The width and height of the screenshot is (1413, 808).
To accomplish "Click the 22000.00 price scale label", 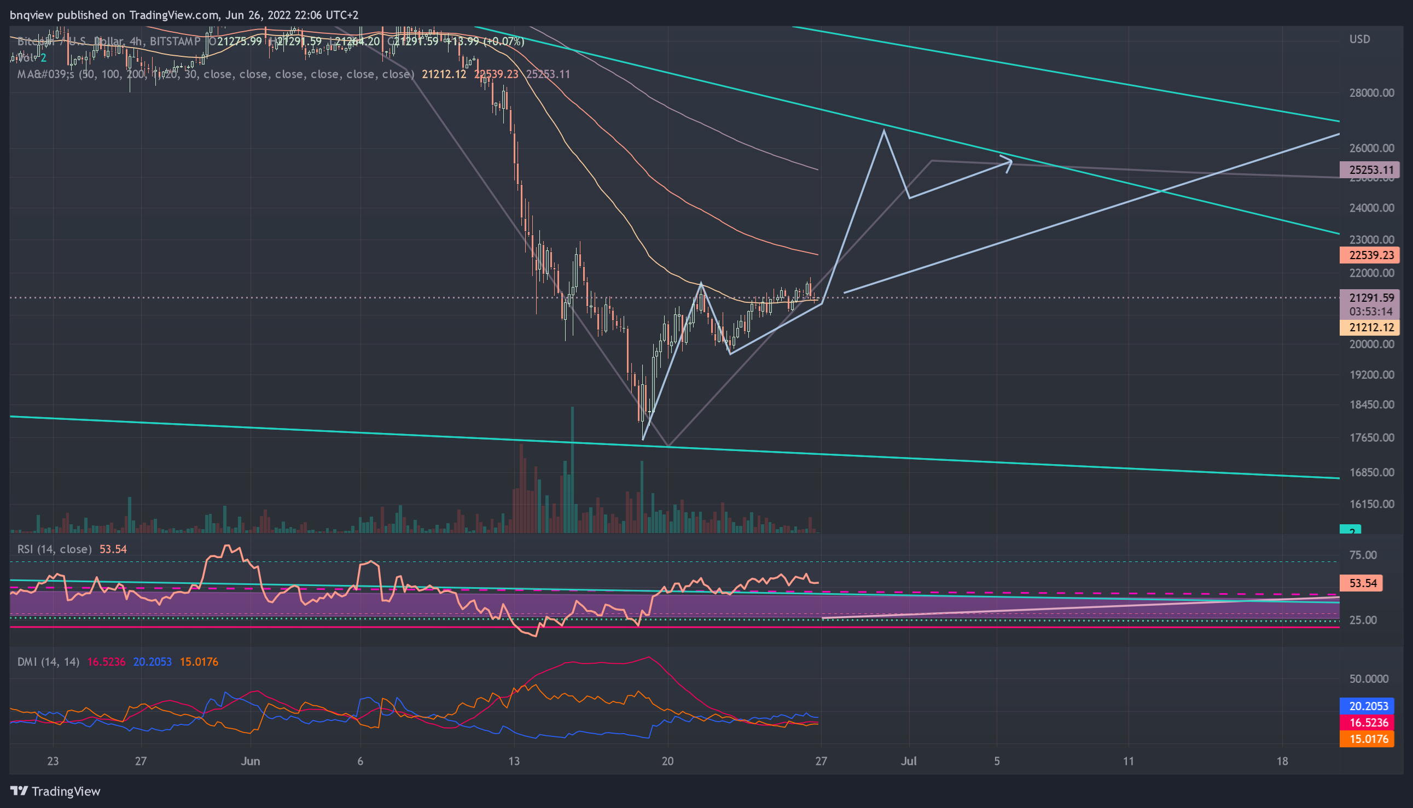I will [1371, 273].
